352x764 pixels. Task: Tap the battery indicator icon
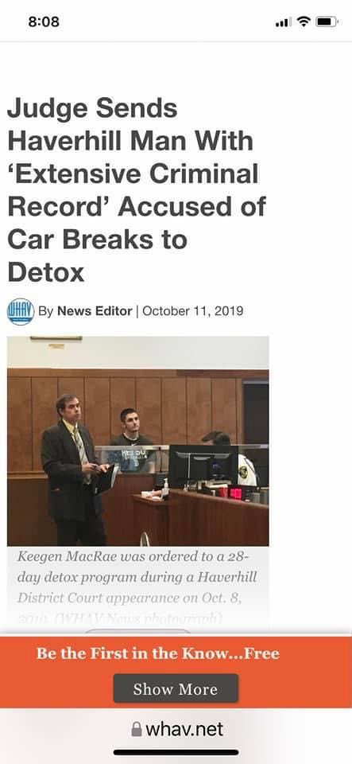click(326, 21)
